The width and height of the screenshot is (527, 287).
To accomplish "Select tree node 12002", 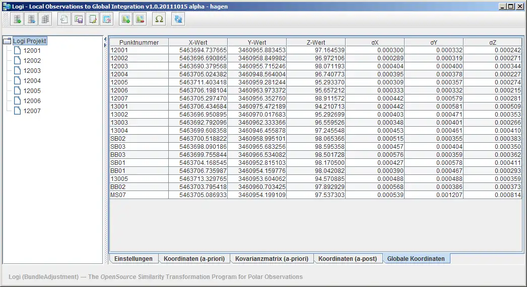I will point(32,61).
